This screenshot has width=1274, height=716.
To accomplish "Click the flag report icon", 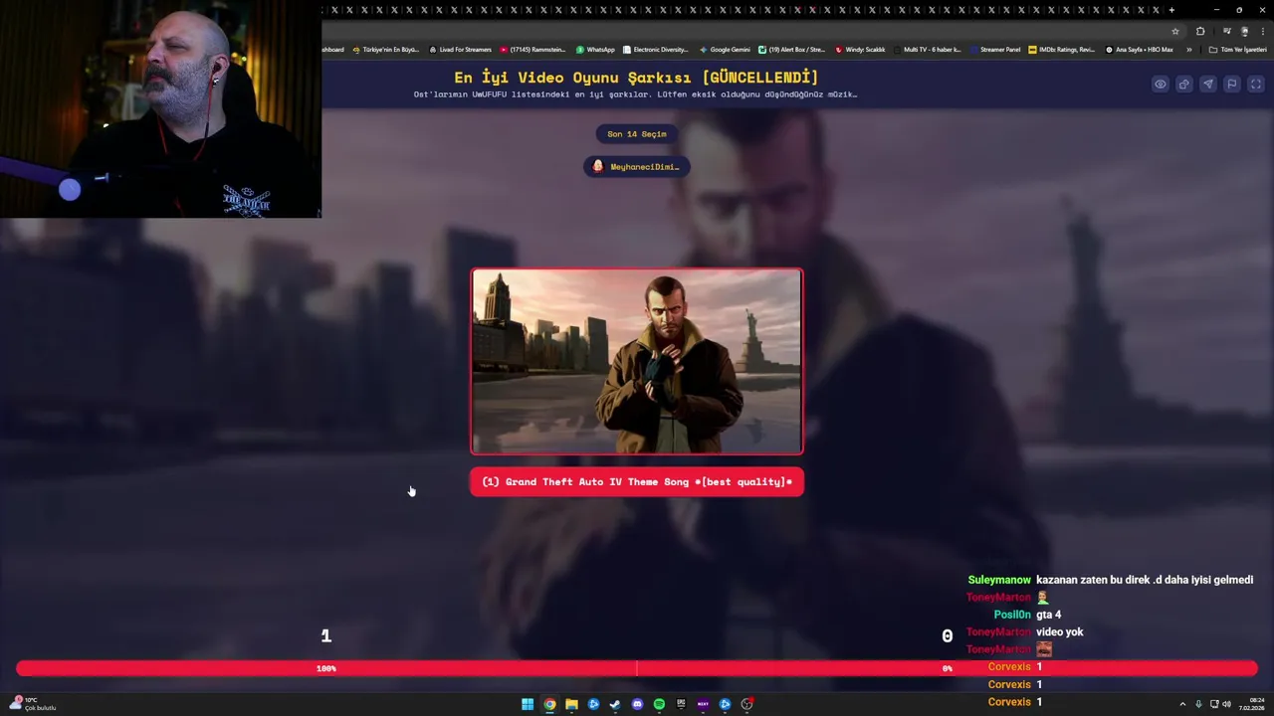I will [x=1232, y=85].
